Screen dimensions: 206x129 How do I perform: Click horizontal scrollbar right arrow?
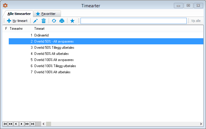click(201, 124)
